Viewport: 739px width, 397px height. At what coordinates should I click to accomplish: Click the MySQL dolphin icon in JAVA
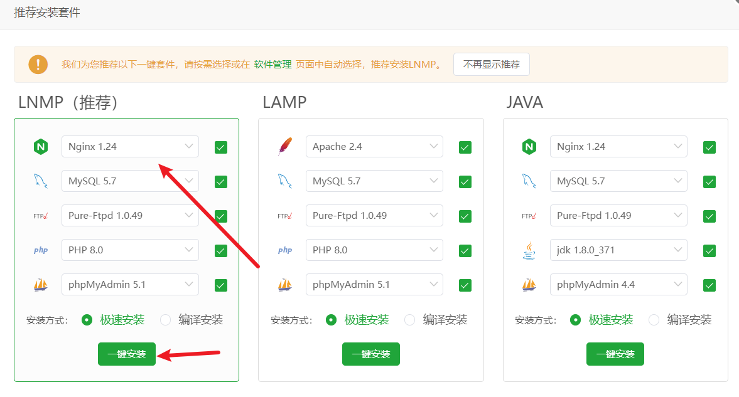tap(529, 181)
